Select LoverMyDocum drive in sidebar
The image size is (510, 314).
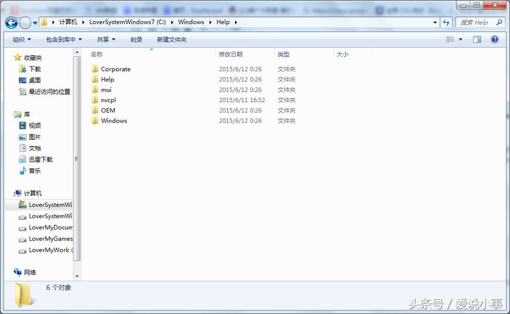coord(51,227)
